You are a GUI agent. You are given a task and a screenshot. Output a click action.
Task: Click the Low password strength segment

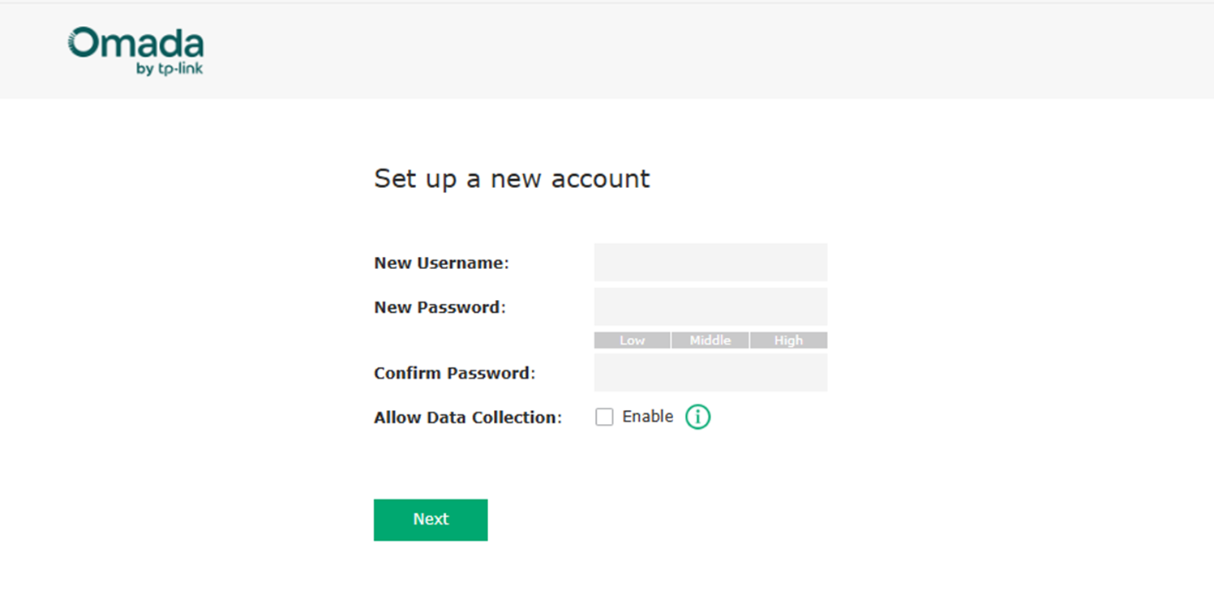tap(632, 340)
